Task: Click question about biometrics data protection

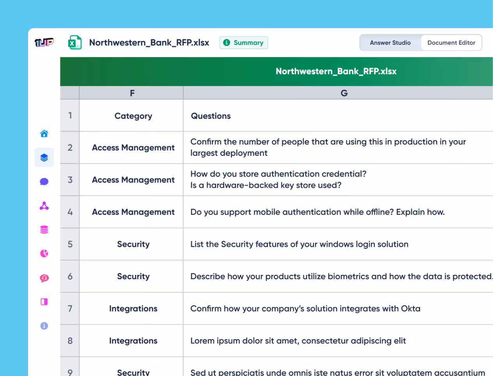Action: (338, 276)
